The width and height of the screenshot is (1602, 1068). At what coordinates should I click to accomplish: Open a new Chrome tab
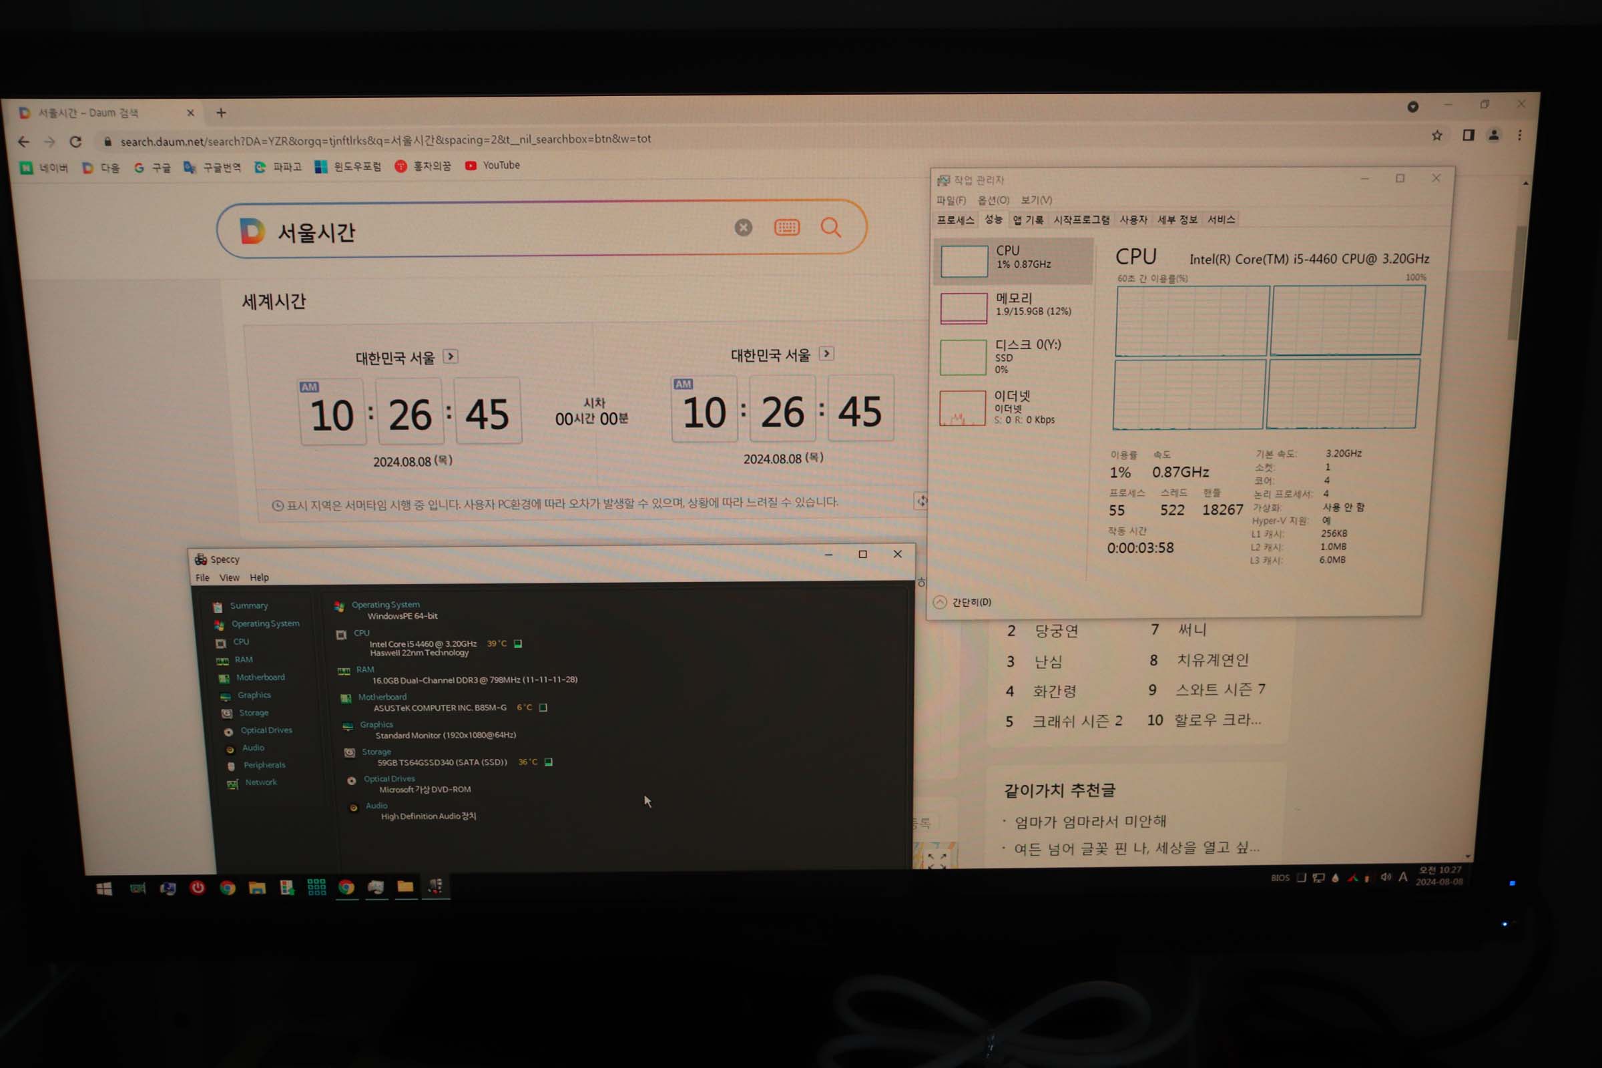pyautogui.click(x=221, y=113)
